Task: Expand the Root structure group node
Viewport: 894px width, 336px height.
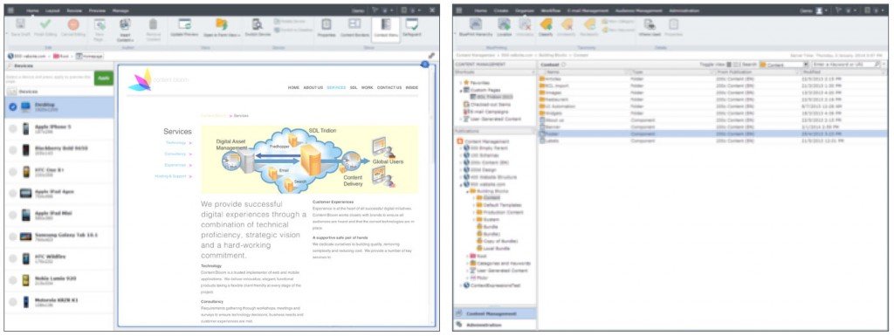Action: (x=467, y=257)
